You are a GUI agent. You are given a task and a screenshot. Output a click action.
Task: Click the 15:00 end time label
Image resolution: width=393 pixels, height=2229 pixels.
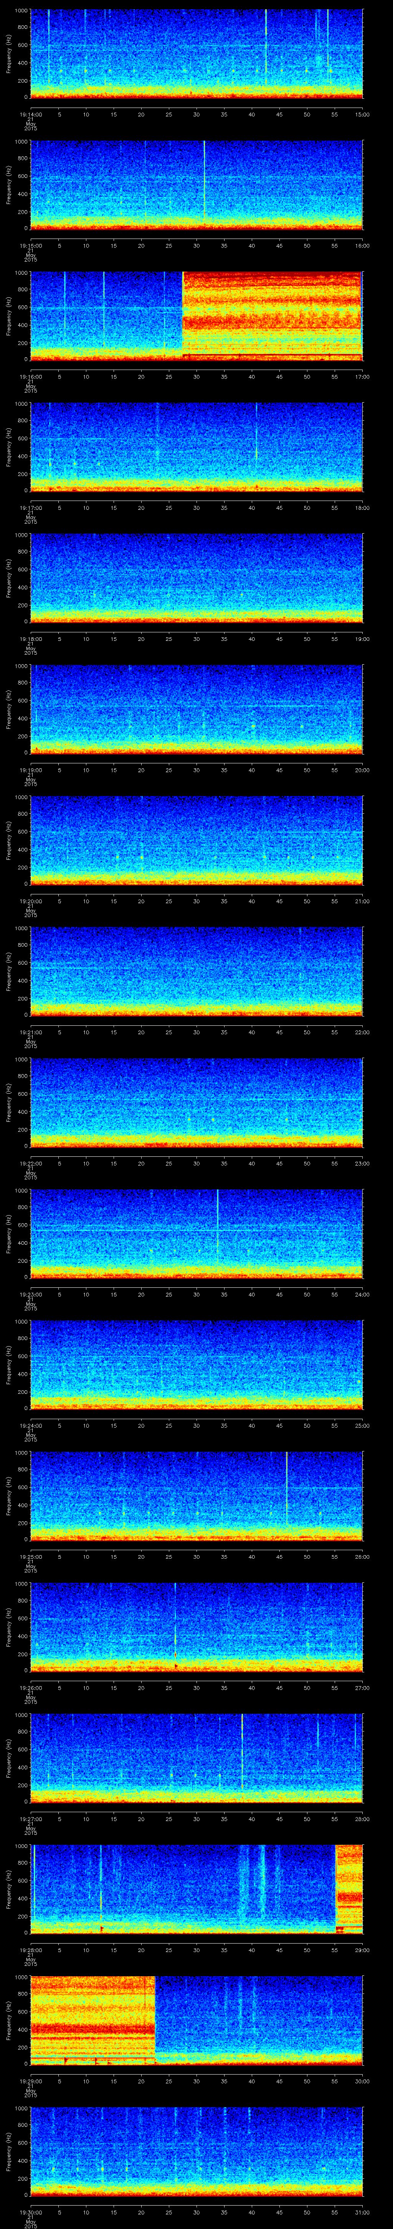tap(362, 114)
